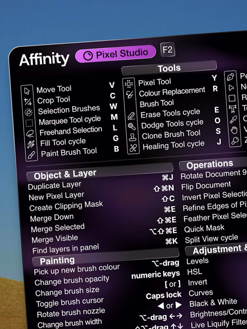Select the magnifier zoom icon

[234, 141]
